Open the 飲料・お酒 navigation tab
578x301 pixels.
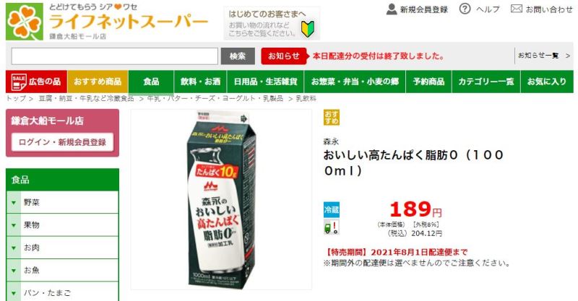coord(201,82)
